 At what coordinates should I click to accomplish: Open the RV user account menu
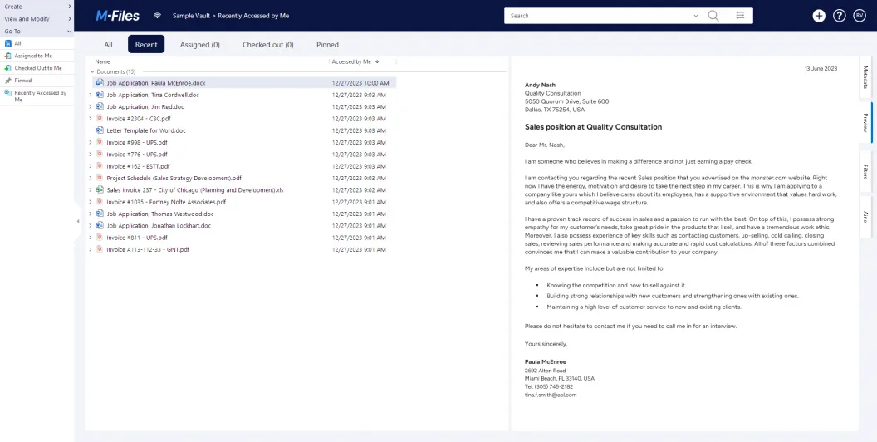click(x=860, y=16)
